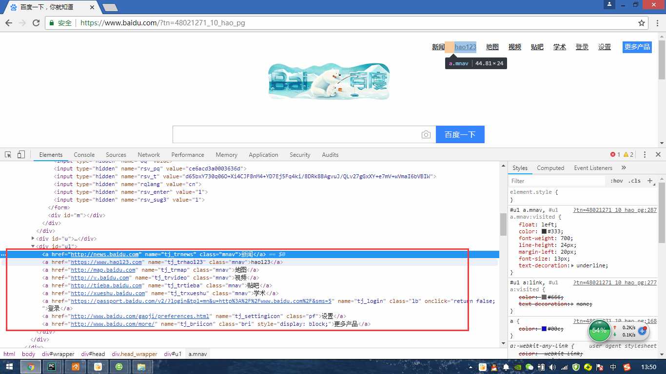Viewport: 666px width, 374px height.
Task: Open the File Explorer taskbar icon
Action: point(141,367)
